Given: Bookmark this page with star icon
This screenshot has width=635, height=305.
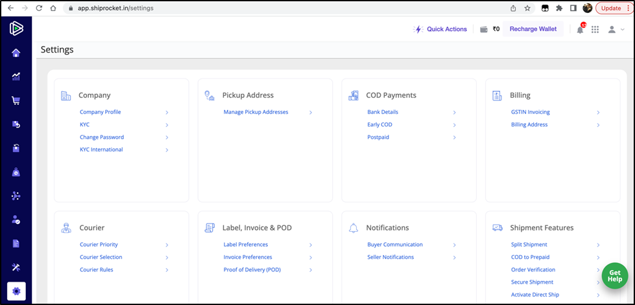Looking at the screenshot, I should point(527,8).
